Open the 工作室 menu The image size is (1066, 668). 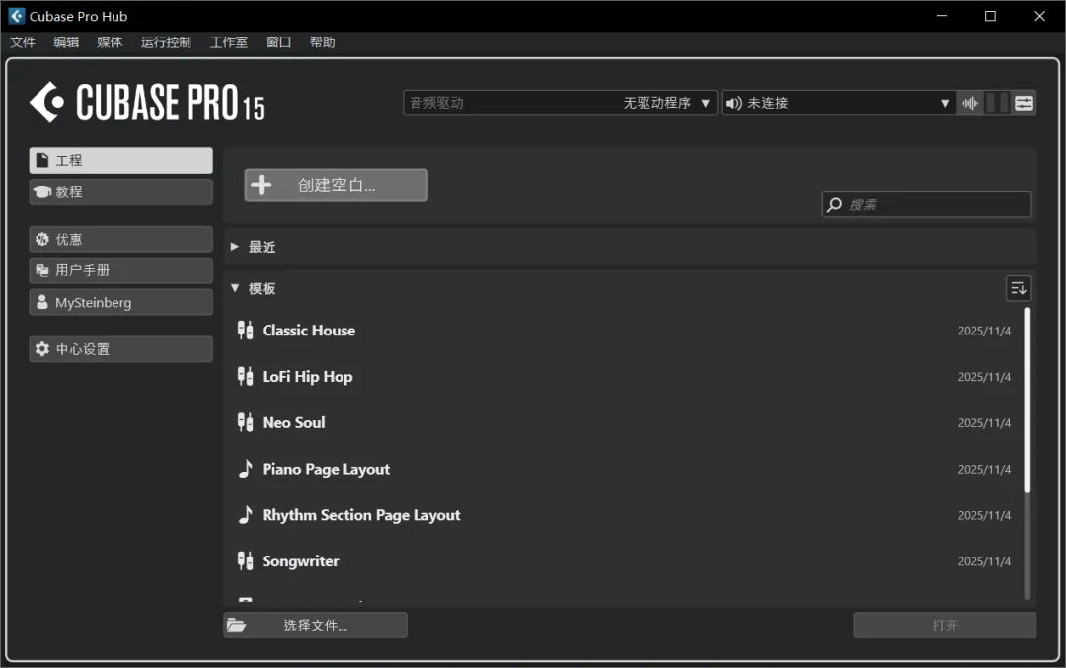tap(228, 42)
